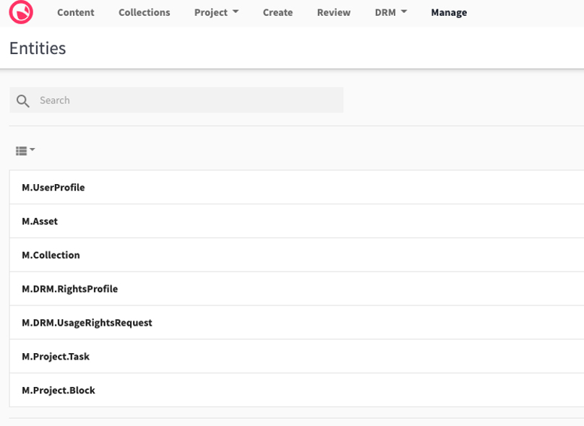Open the view options dropdown arrow
The height and width of the screenshot is (426, 584).
click(x=32, y=150)
